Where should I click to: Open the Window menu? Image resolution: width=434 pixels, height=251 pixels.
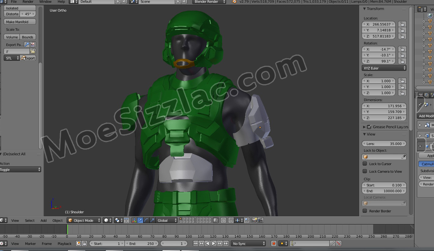[45, 2]
